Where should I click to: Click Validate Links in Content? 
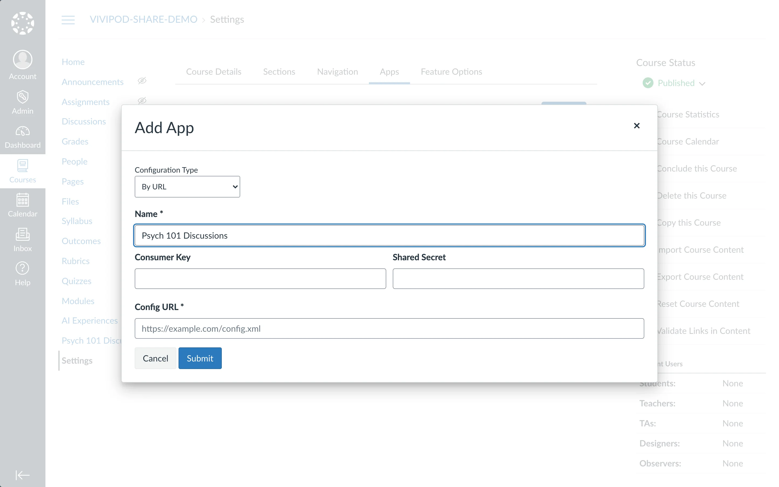[704, 331]
